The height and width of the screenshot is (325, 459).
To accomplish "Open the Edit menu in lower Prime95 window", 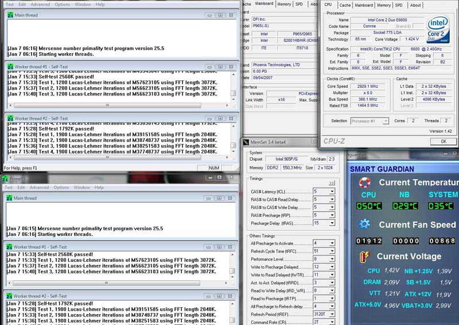I will click(21, 187).
